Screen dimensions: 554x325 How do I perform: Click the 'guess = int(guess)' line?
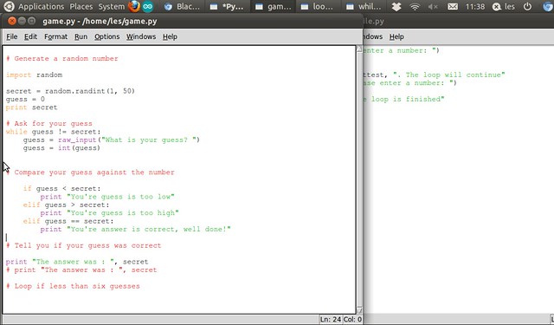pyautogui.click(x=61, y=148)
